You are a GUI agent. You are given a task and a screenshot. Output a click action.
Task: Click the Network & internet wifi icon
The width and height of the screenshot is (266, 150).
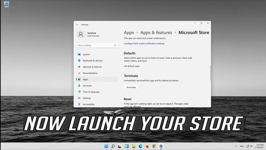coord(79,67)
